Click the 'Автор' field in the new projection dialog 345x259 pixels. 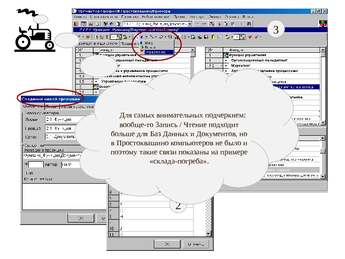tap(71, 165)
